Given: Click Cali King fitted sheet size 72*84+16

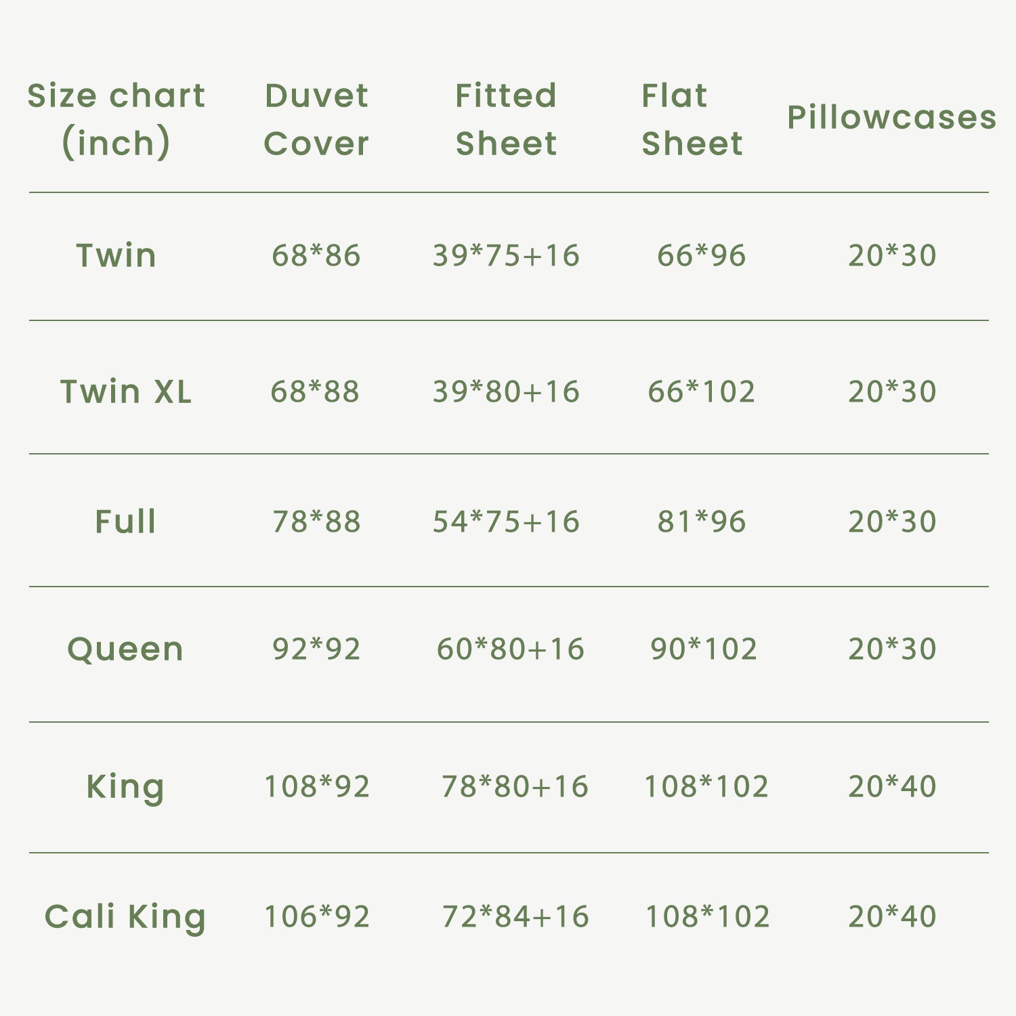Looking at the screenshot, I should [515, 916].
